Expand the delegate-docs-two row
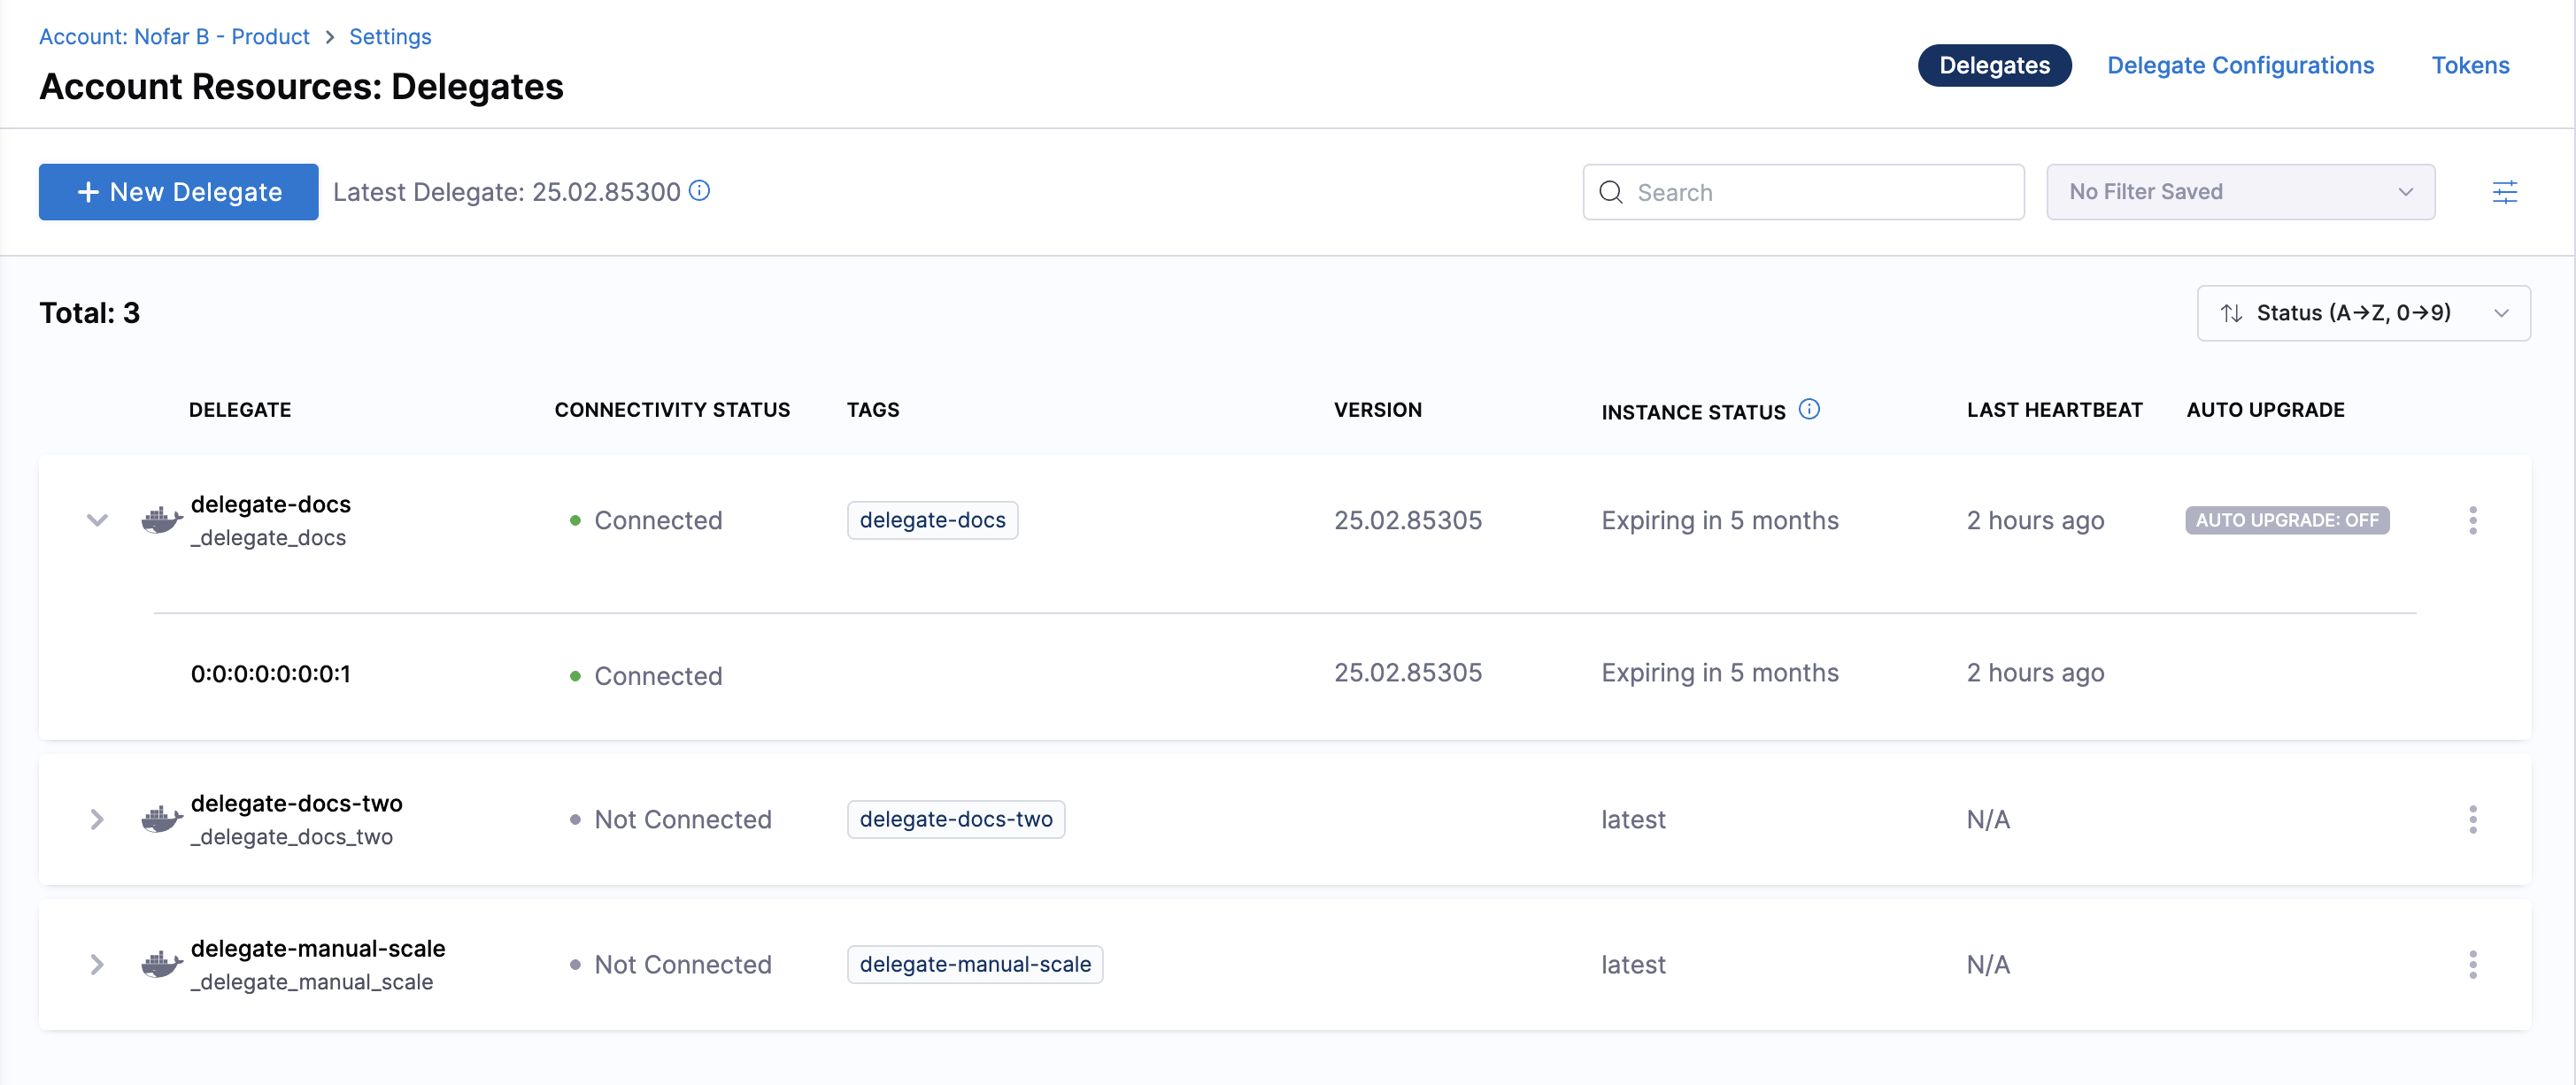This screenshot has width=2576, height=1085. (97, 819)
